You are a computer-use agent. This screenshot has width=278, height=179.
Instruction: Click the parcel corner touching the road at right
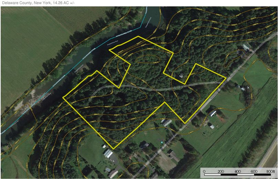tap(226, 78)
